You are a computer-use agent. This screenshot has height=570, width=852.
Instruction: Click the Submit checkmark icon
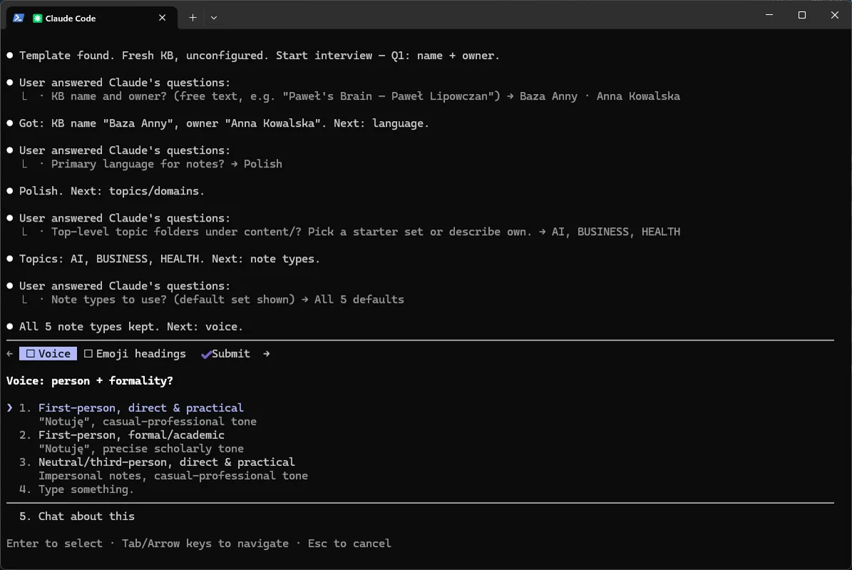pyautogui.click(x=206, y=355)
